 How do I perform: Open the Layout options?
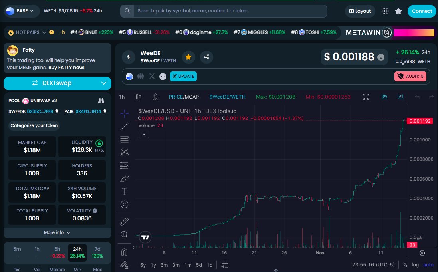point(360,11)
